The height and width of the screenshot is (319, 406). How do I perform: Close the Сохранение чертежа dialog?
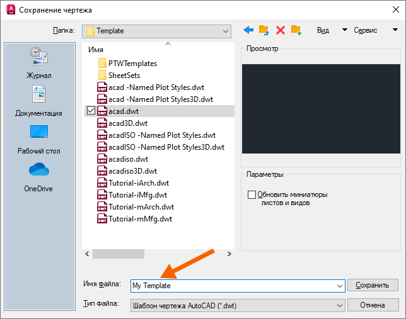396,10
